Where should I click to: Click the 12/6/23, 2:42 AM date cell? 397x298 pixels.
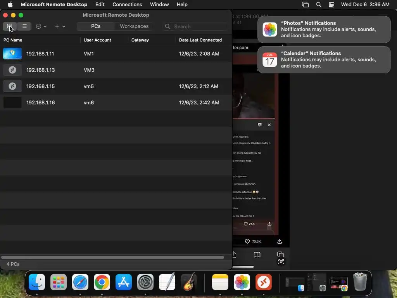[199, 102]
